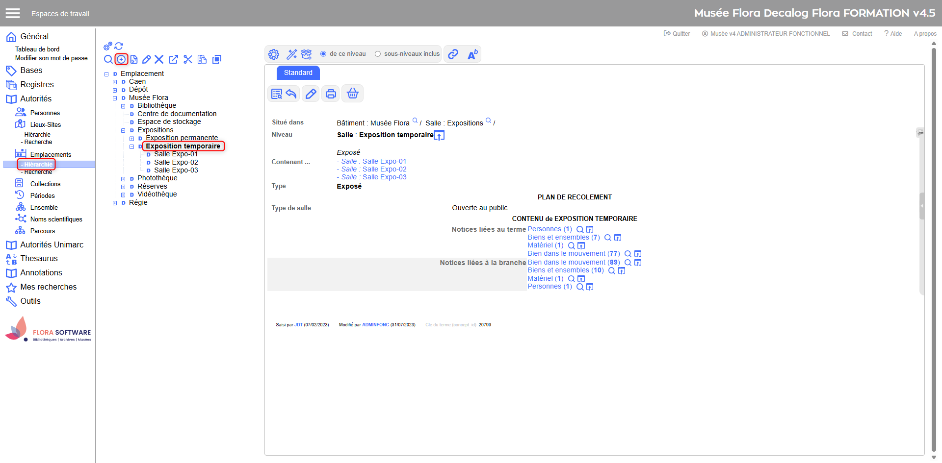Switch to the Standard tab
This screenshot has width=942, height=463.
pos(298,73)
